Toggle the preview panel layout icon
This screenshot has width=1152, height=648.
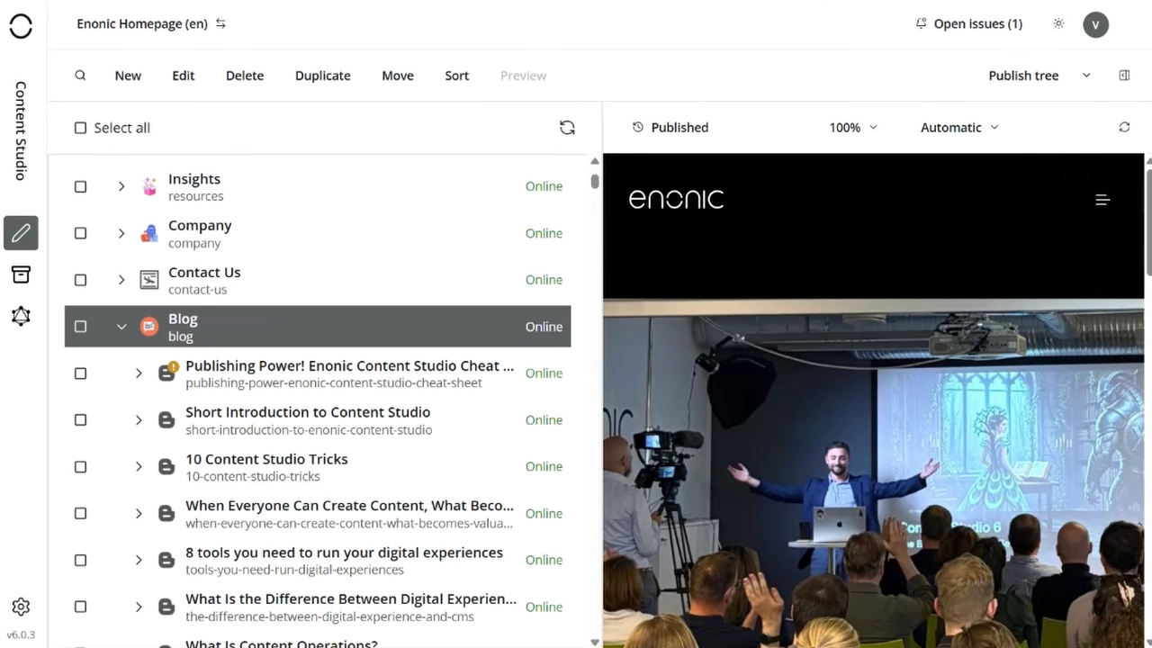[x=1124, y=76]
